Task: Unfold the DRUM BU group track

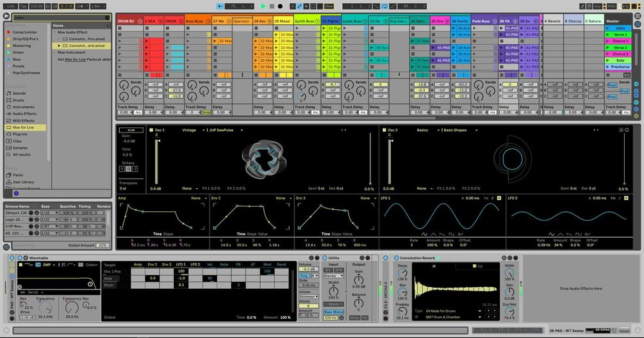Action: pyautogui.click(x=140, y=21)
